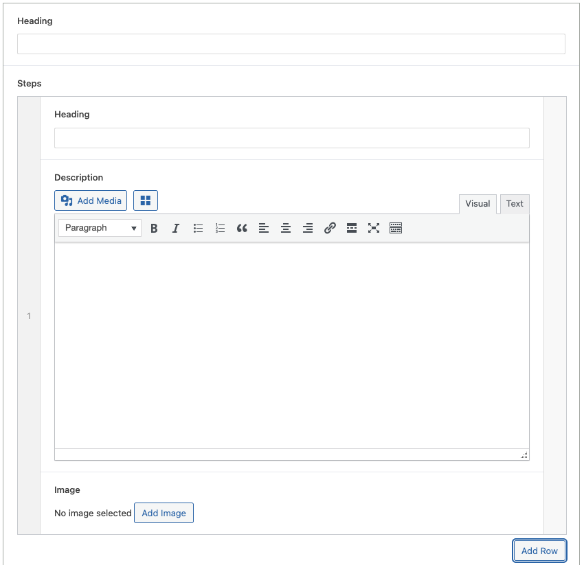Insert Read More tag
Viewport: 584px width, 565px height.
(x=352, y=228)
